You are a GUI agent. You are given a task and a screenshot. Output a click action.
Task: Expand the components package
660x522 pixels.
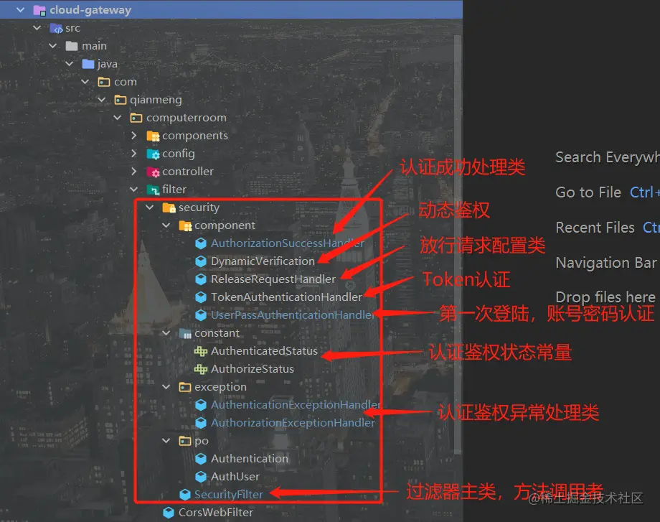click(x=134, y=136)
